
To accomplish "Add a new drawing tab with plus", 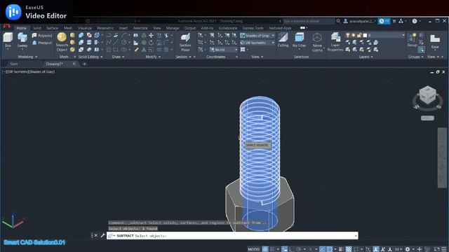I will click(84, 64).
